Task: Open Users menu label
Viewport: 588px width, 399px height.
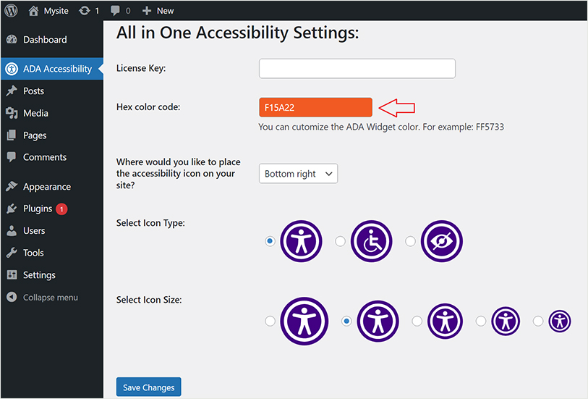Action: pos(34,230)
